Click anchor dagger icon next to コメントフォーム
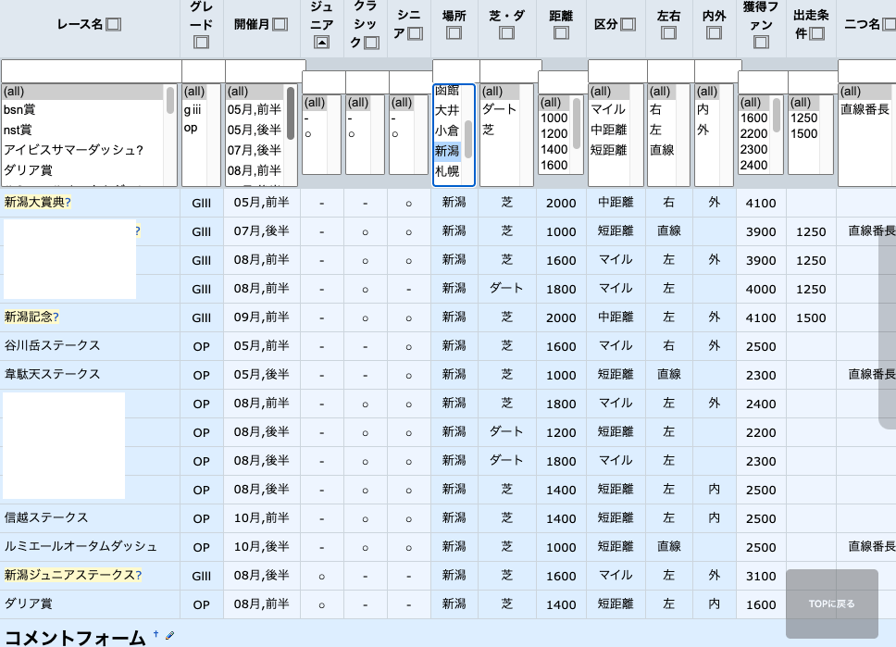 (156, 635)
